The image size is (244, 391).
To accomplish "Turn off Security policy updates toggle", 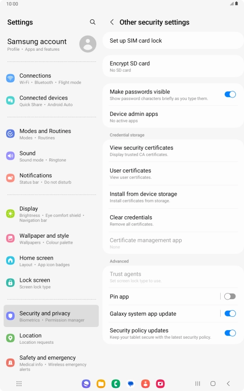I will pos(230,333).
